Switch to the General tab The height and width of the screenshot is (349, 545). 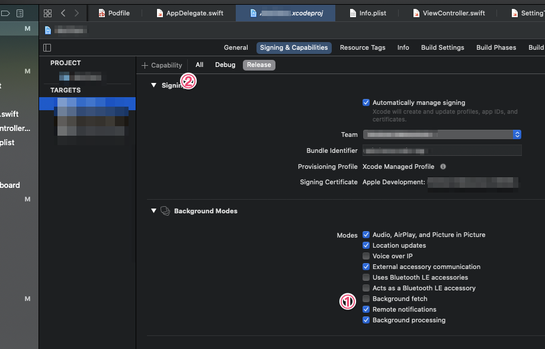236,47
